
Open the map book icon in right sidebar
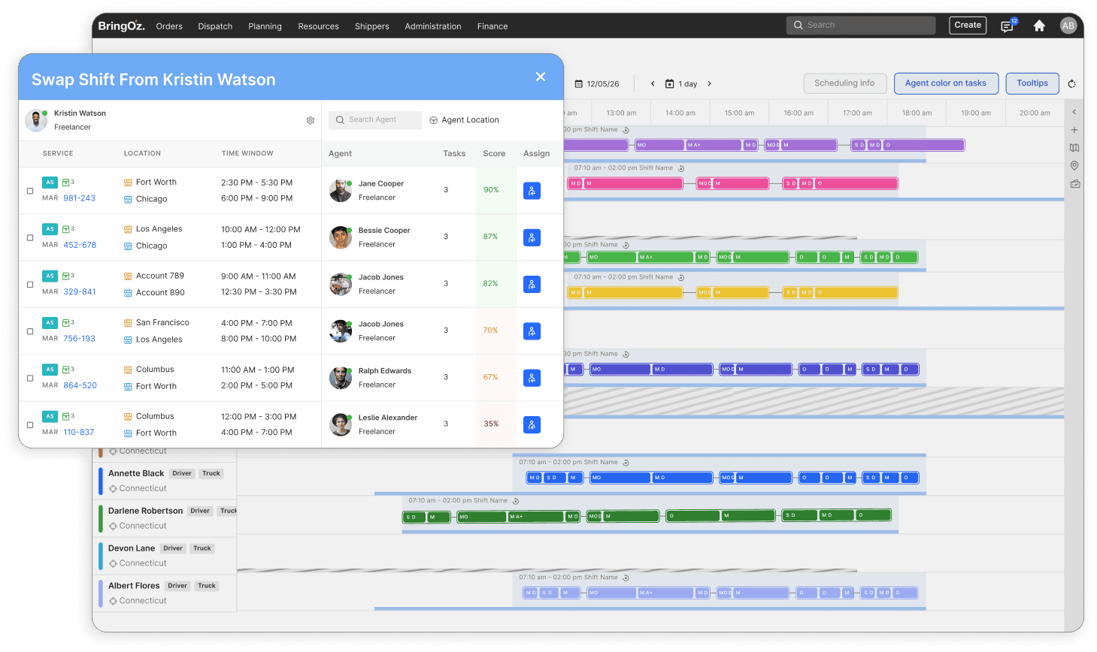1074,148
